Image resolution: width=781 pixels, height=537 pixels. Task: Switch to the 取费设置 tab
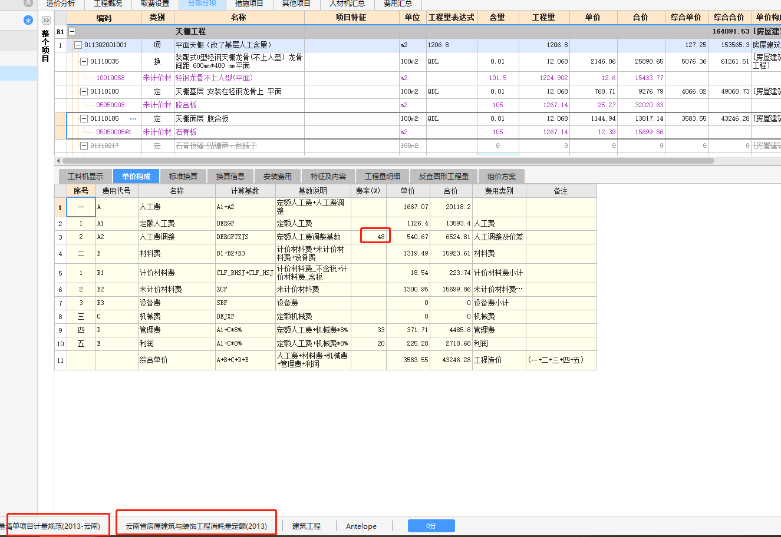[155, 4]
